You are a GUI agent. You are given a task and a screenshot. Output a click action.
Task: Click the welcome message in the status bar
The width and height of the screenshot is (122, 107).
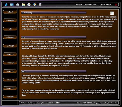click(41, 103)
